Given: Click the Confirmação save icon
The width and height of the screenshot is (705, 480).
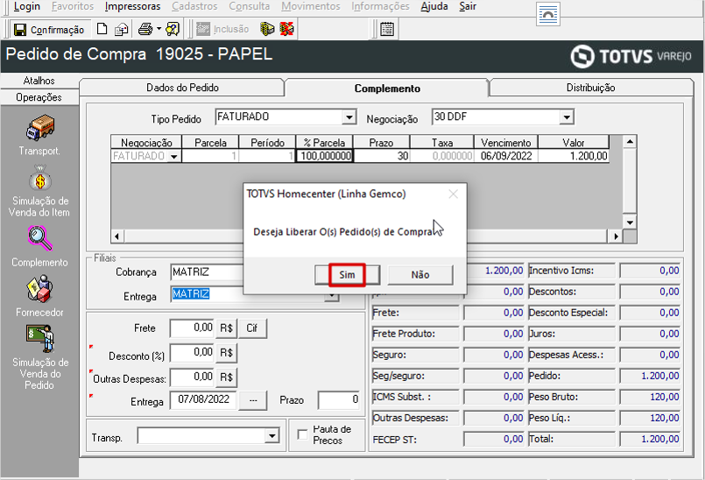Looking at the screenshot, I should [20, 30].
